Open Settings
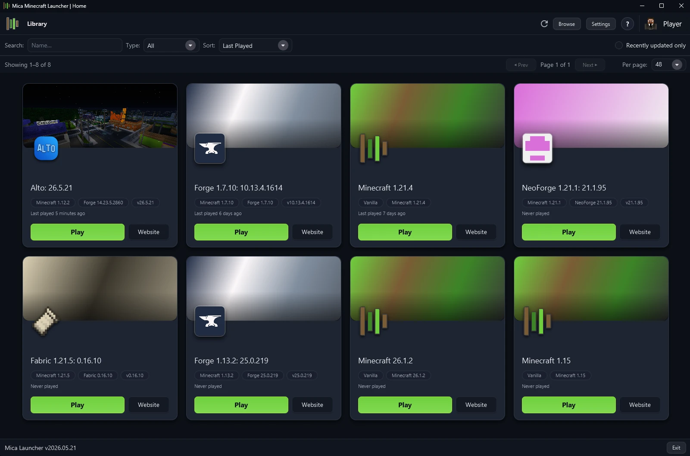 pos(601,24)
